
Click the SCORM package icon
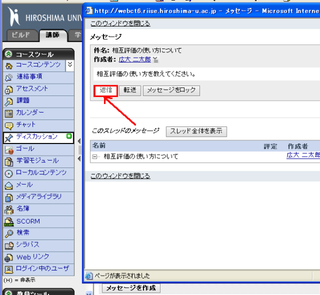coord(9,222)
